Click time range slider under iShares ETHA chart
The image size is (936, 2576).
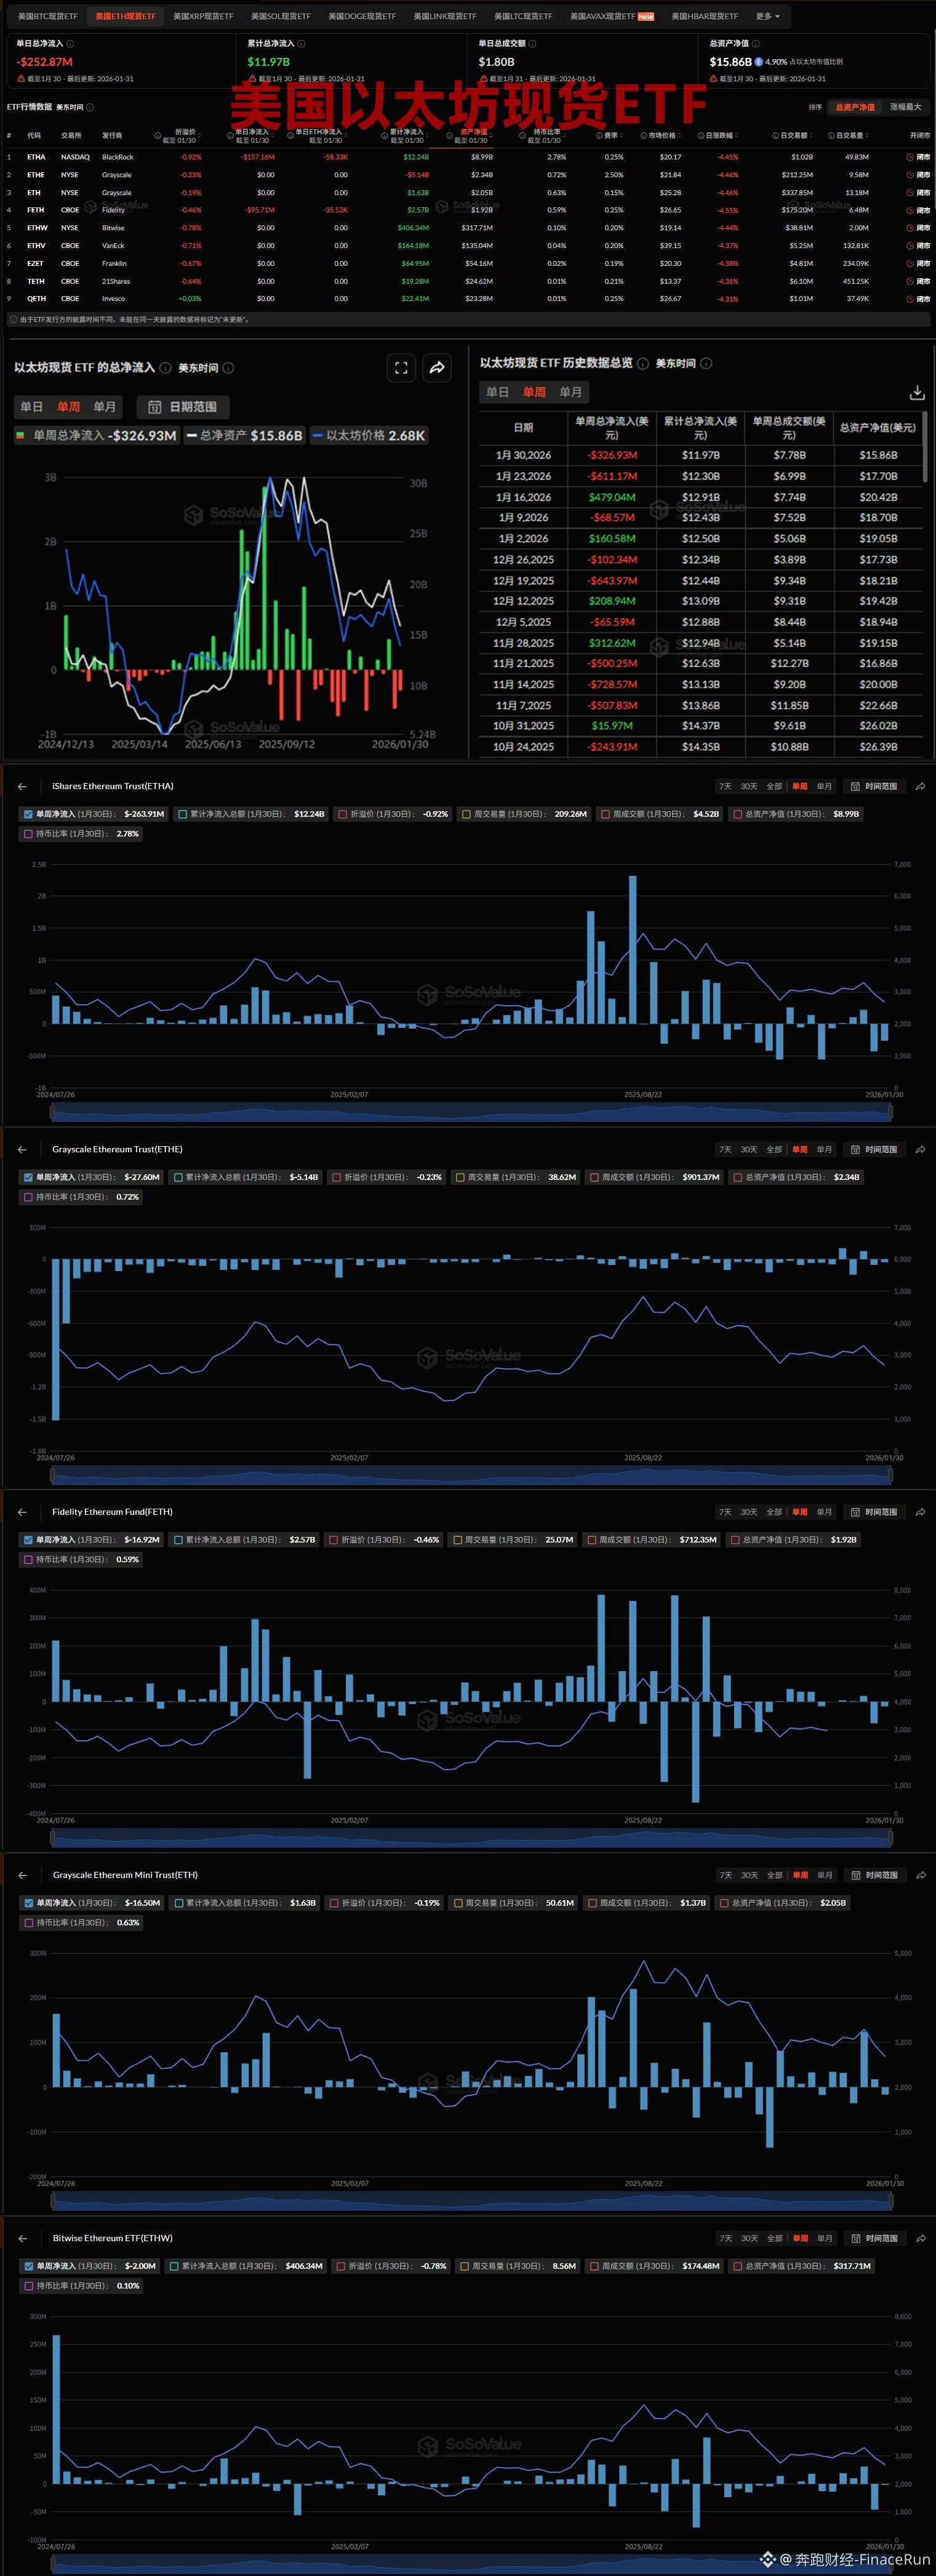click(x=470, y=1111)
